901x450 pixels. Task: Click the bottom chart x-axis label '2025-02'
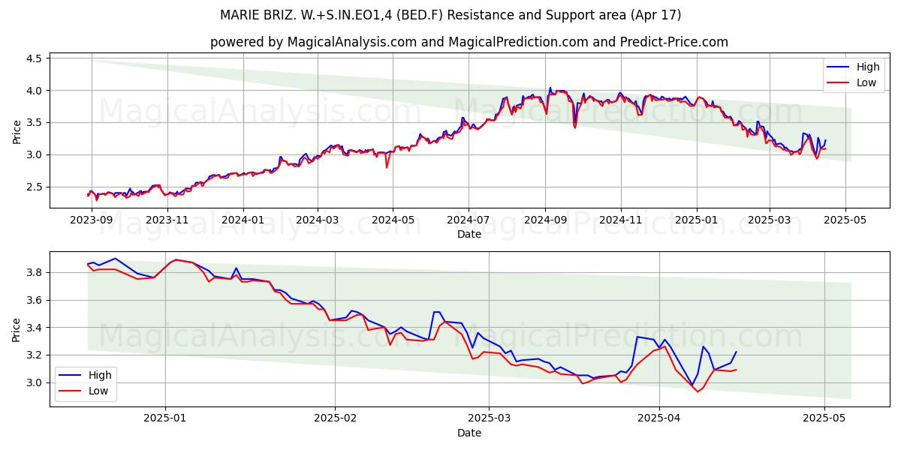point(335,418)
